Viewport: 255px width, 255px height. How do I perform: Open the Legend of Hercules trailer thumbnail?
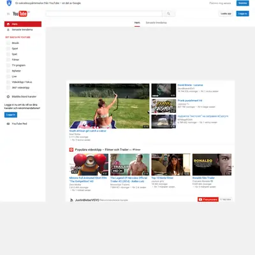[130, 164]
